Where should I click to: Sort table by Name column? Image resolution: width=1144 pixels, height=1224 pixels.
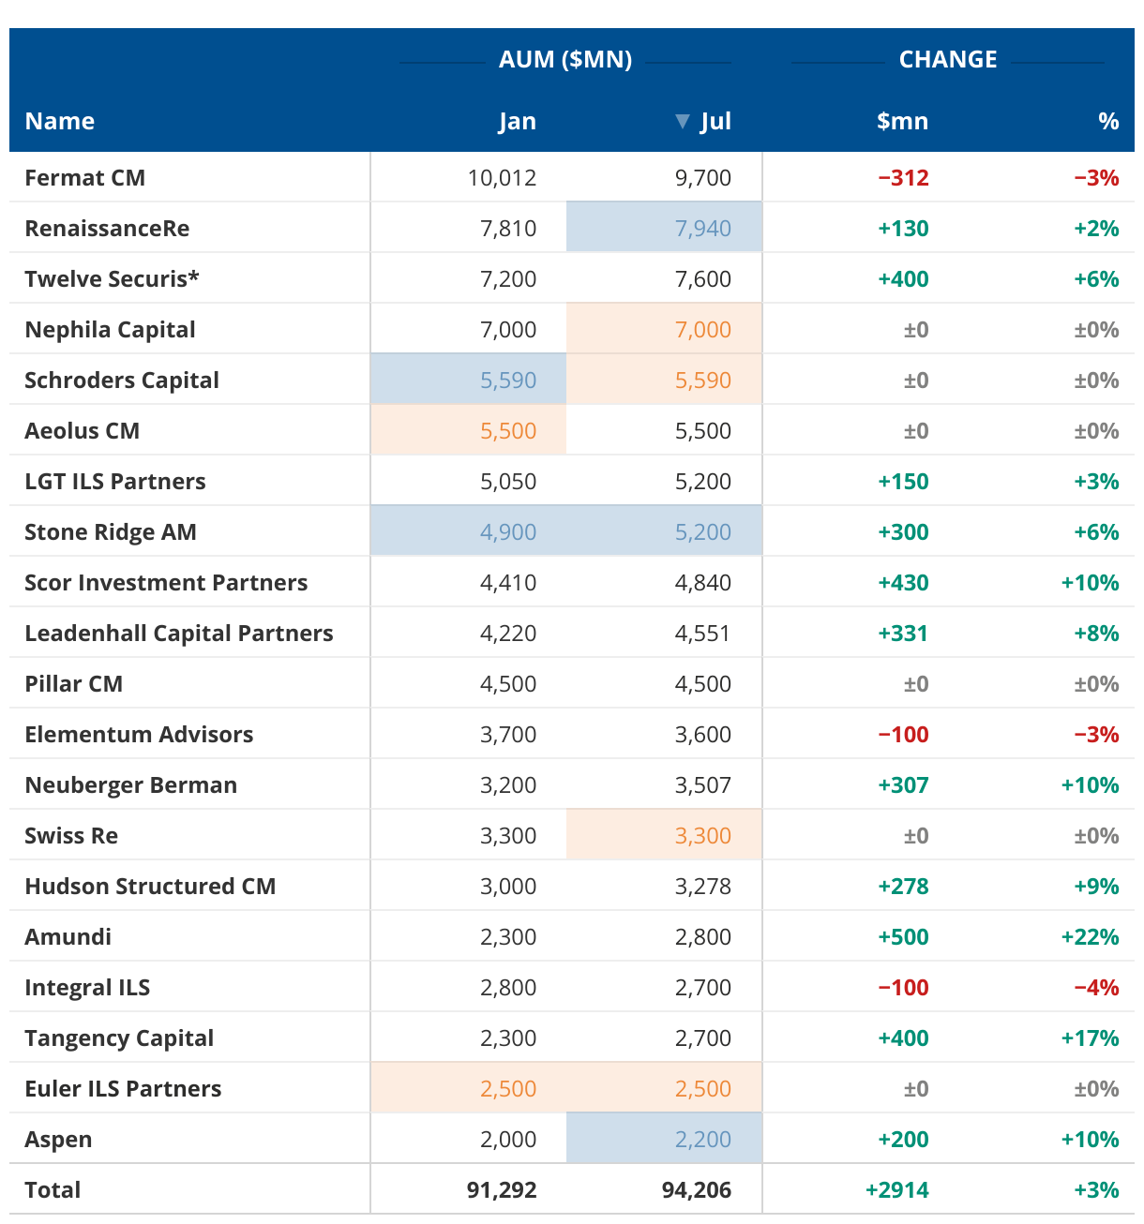coord(60,122)
